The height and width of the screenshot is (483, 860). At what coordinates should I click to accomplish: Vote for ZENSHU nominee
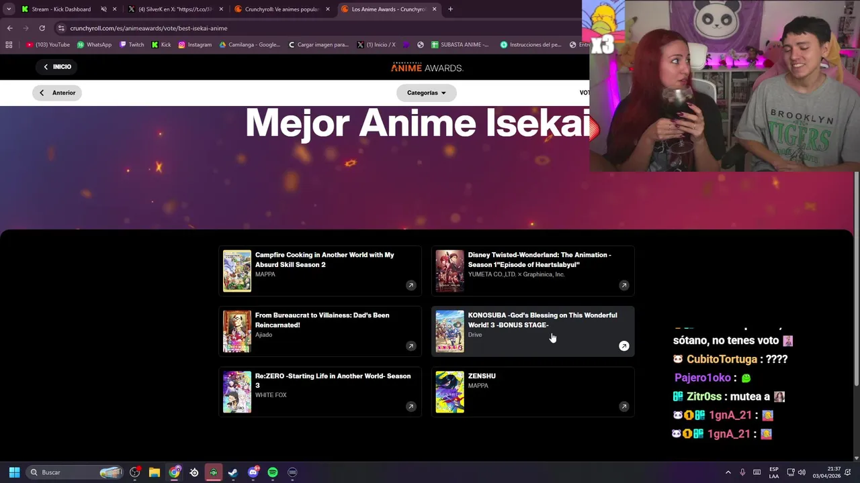[x=533, y=392]
